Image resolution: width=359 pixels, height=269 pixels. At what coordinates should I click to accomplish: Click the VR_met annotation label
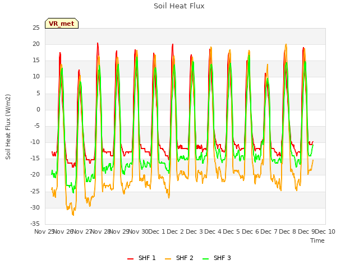pyautogui.click(x=62, y=24)
